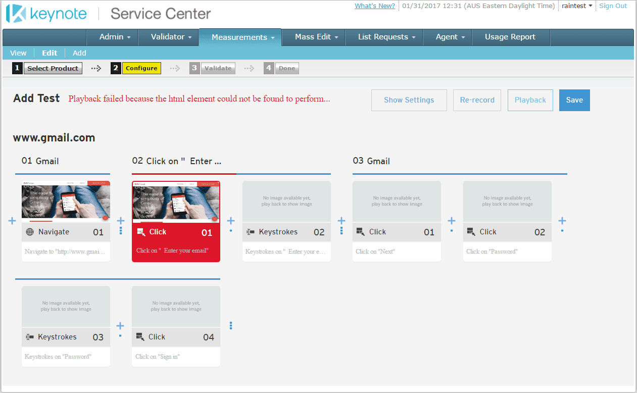Screen dimensions: 637x393
Task: Click plus icon between Navigate and red Click card
Action: point(121,221)
